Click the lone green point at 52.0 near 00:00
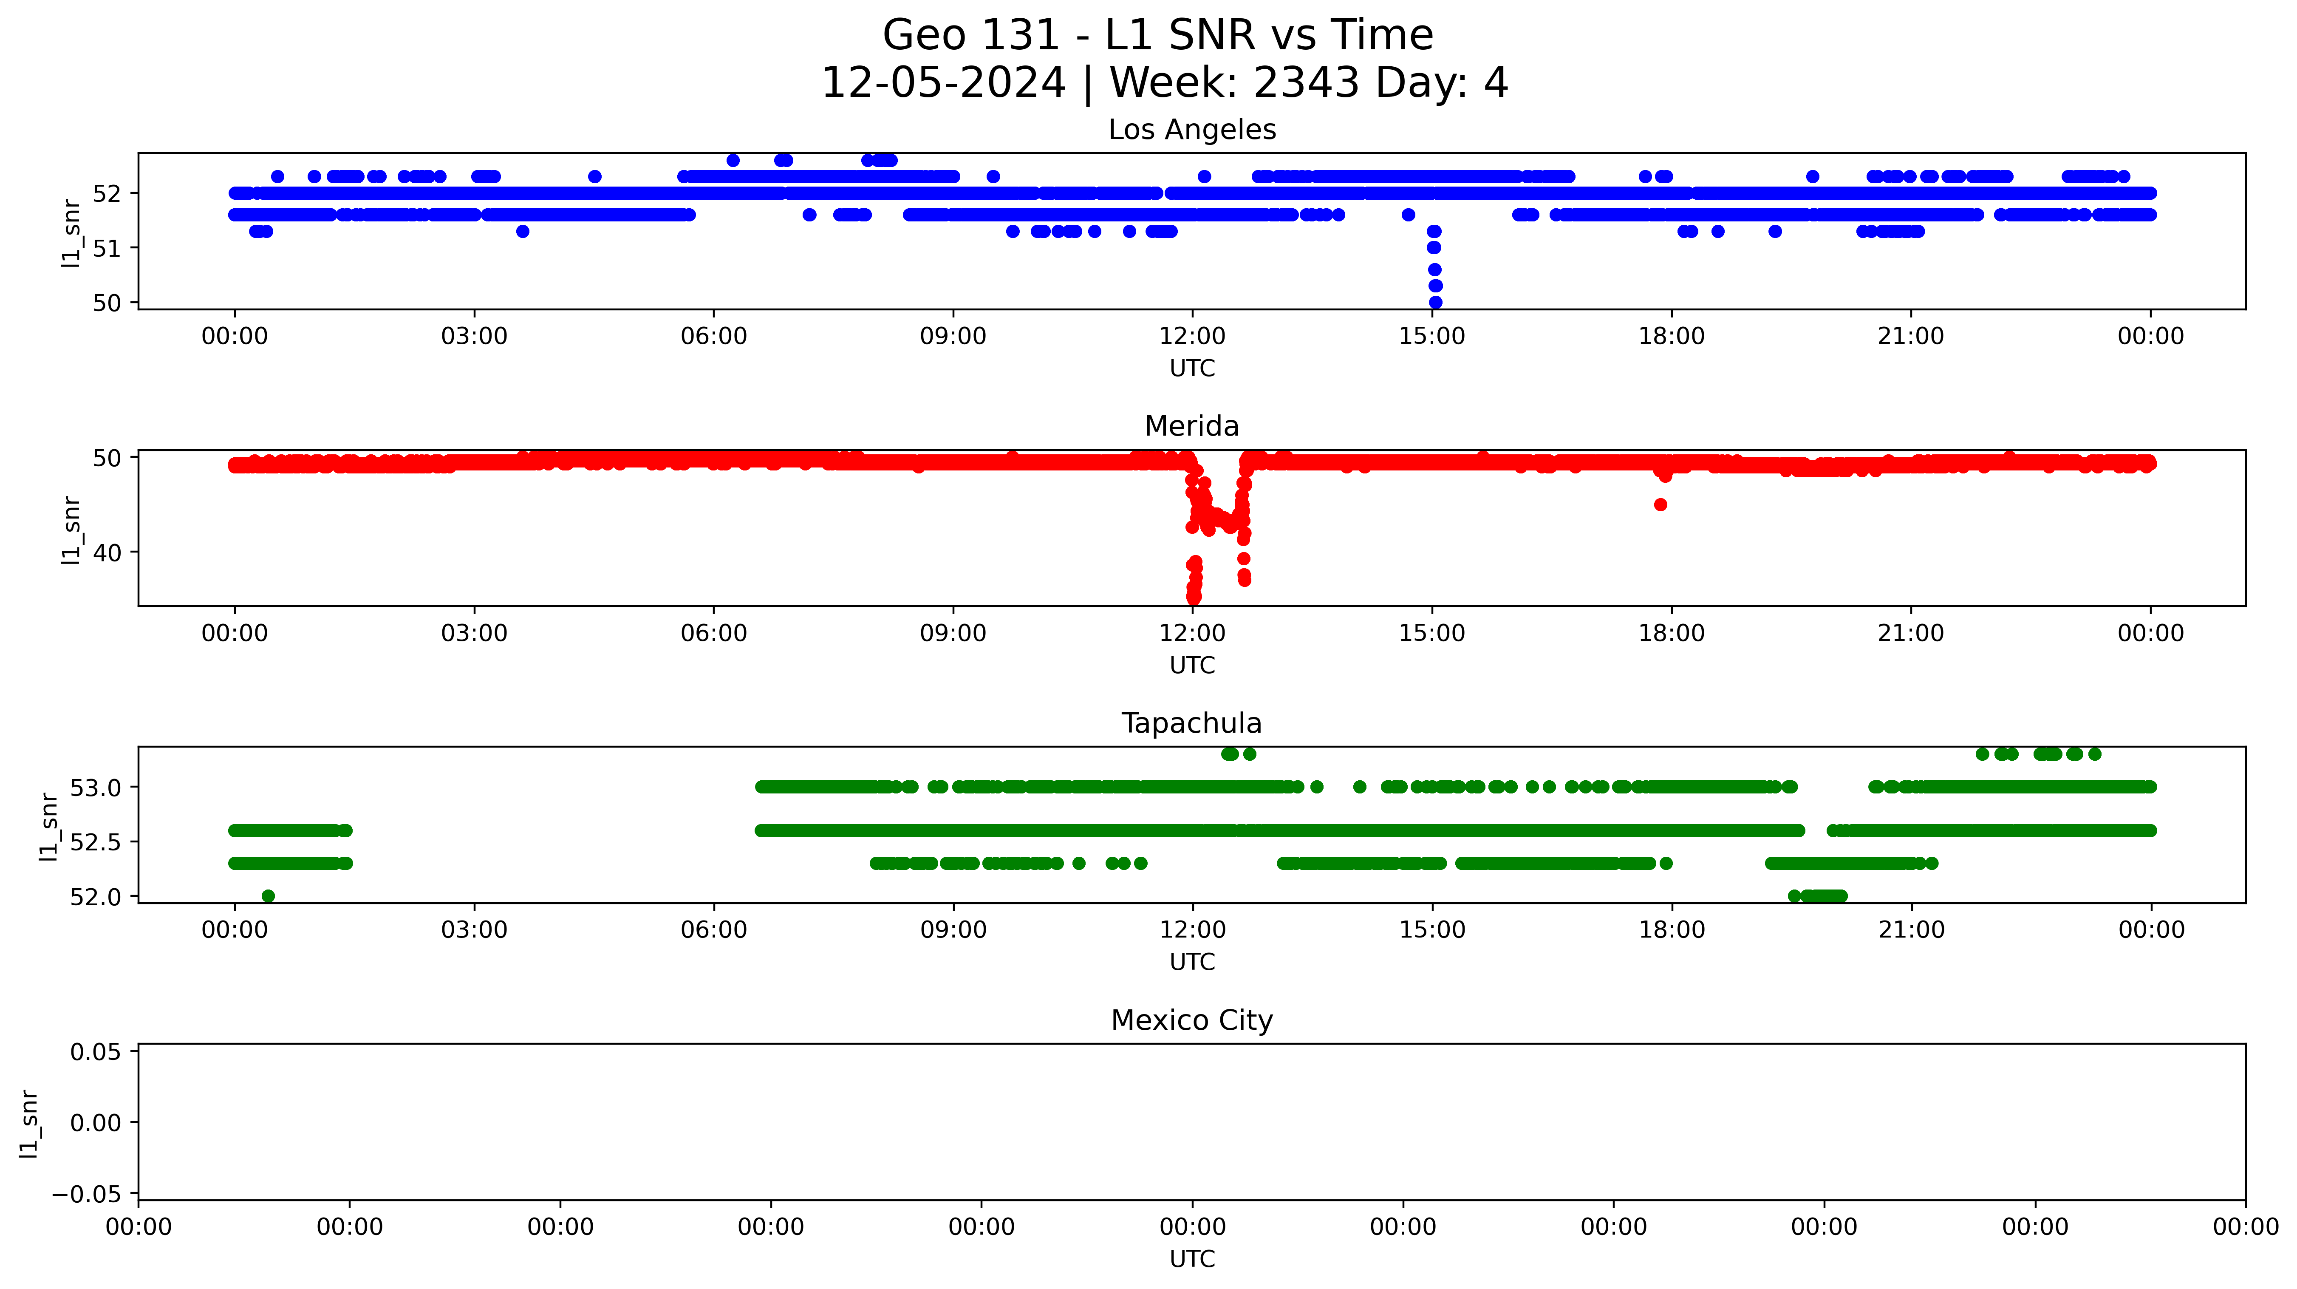 tap(269, 895)
